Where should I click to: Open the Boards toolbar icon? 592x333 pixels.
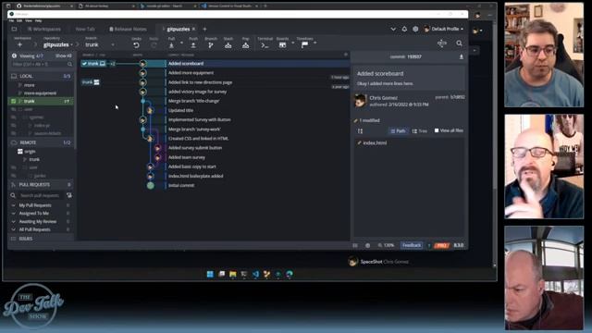click(282, 45)
